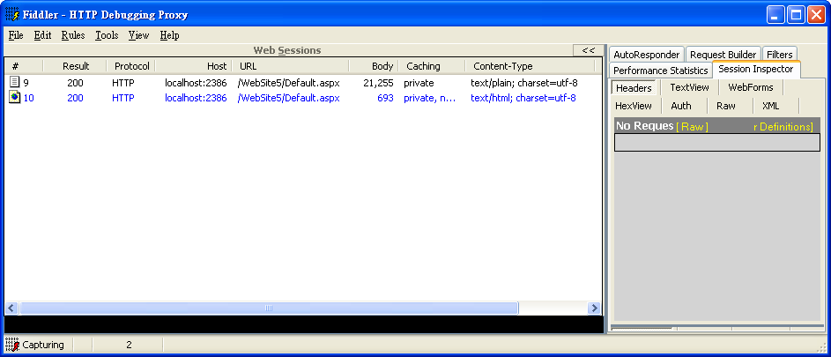This screenshot has width=831, height=357.
Task: Open the Edit menu
Action: pos(42,35)
